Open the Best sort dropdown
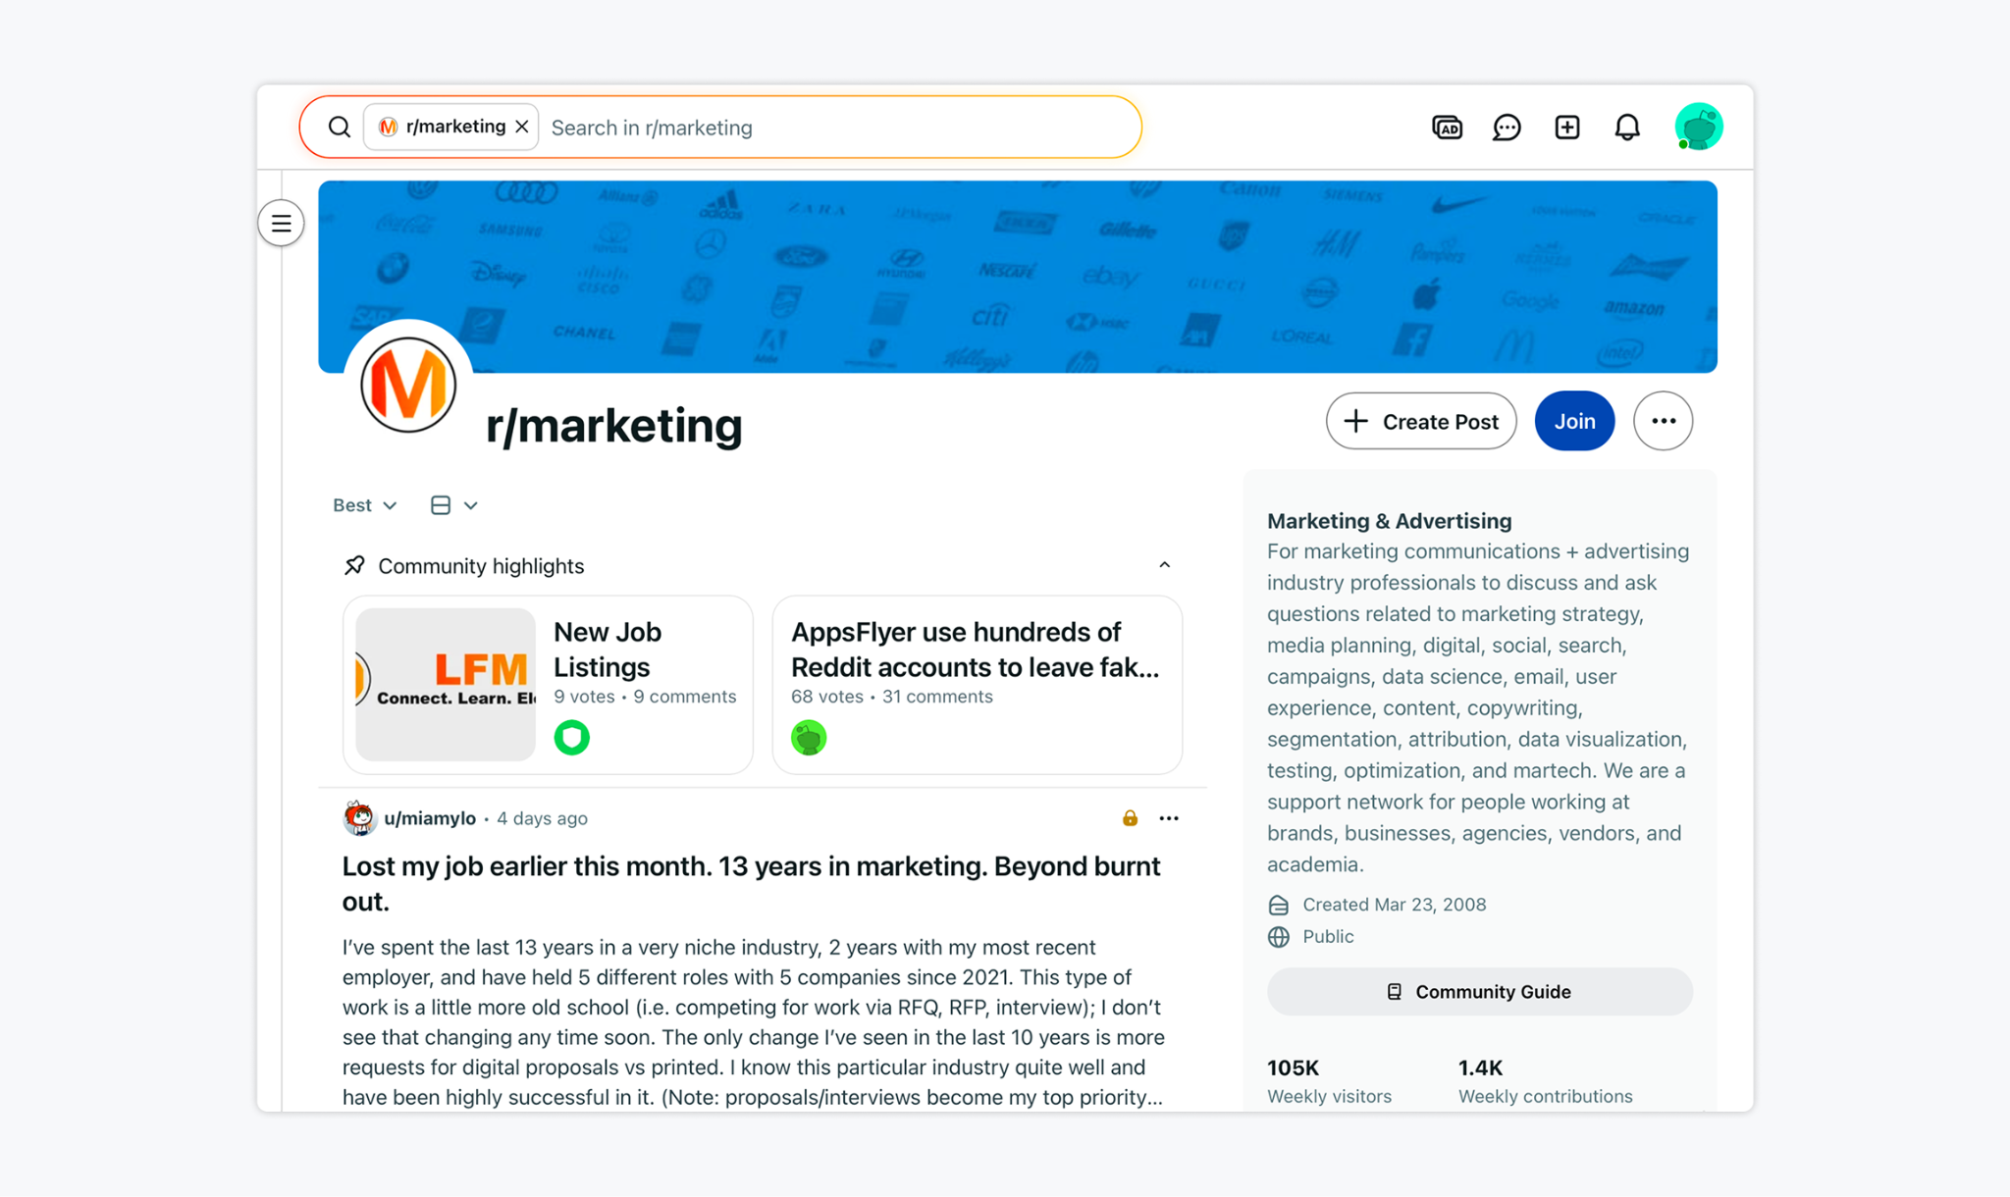2010x1197 pixels. (364, 505)
